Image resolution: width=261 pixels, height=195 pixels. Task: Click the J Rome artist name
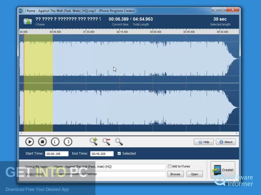(x=40, y=24)
